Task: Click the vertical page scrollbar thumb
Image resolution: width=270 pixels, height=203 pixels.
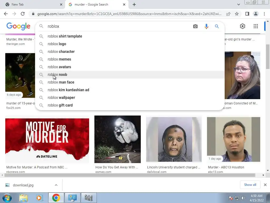Action: (268, 57)
